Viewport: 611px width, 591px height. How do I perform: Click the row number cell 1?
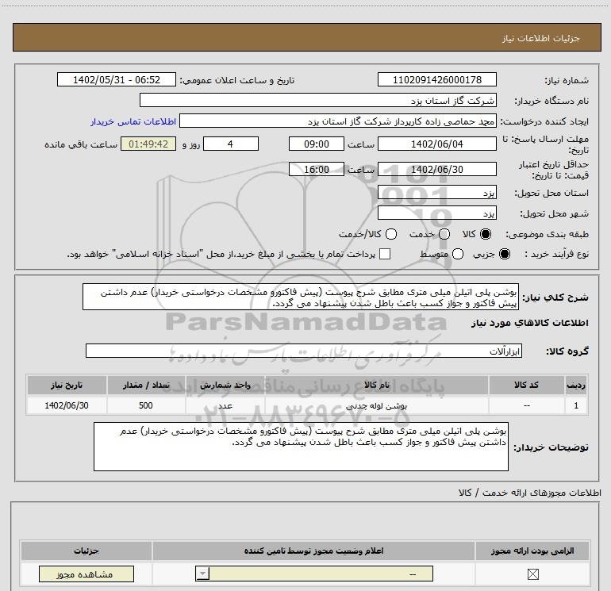[576, 405]
